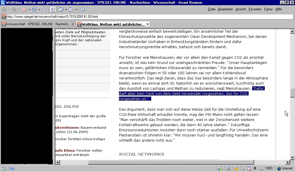Toggle the sidebar panel button in toolbar
This screenshot has width=295, height=172.
pos(53,9)
